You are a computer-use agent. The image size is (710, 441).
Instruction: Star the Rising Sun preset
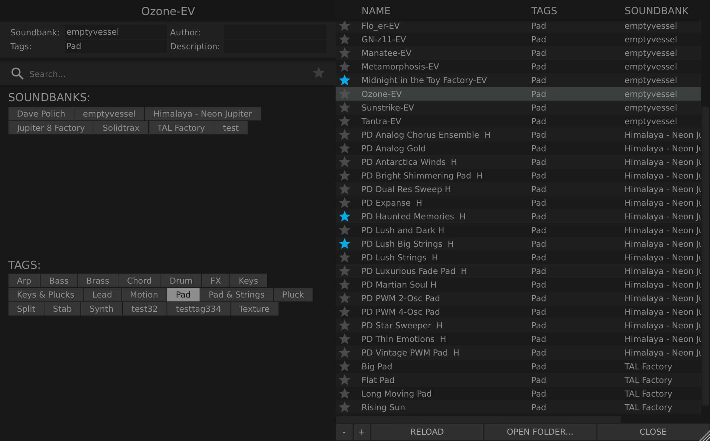pos(344,407)
